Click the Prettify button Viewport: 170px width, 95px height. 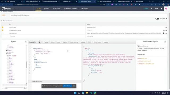[46, 42]
